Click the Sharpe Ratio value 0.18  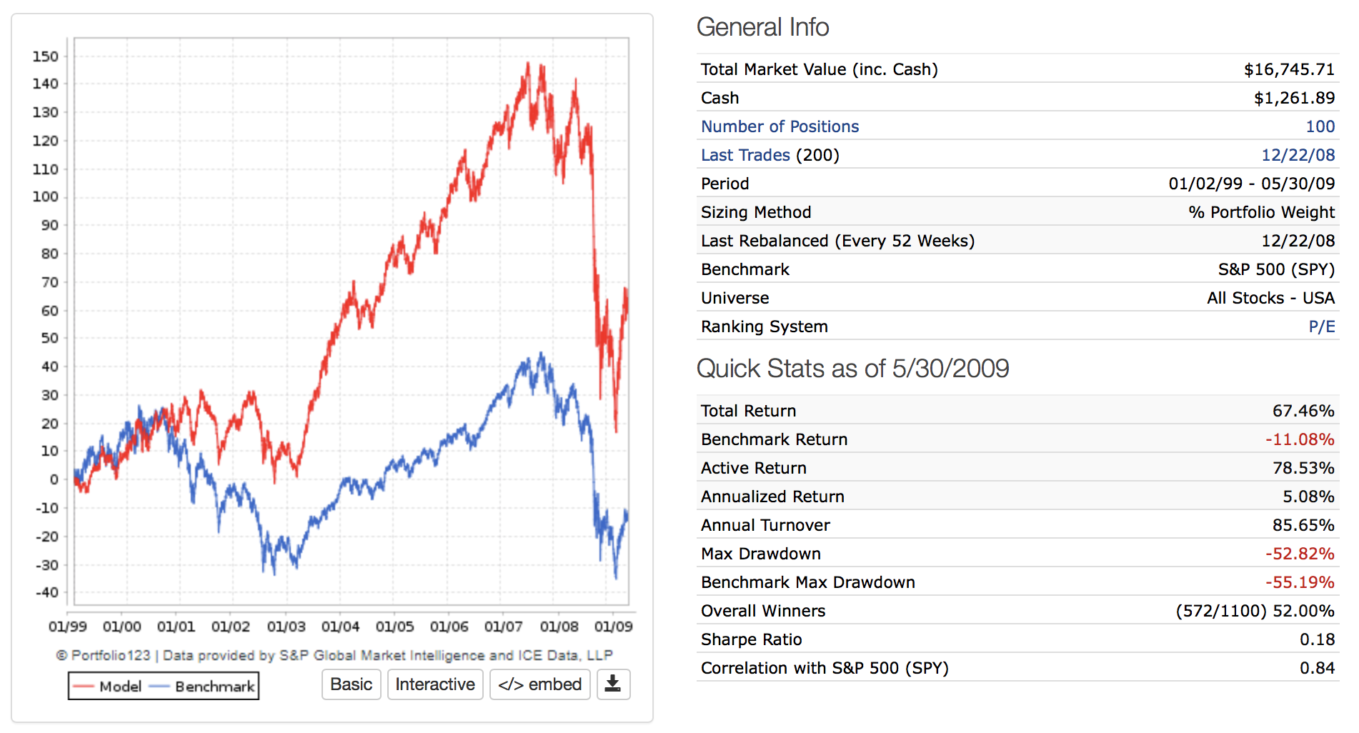(1316, 639)
